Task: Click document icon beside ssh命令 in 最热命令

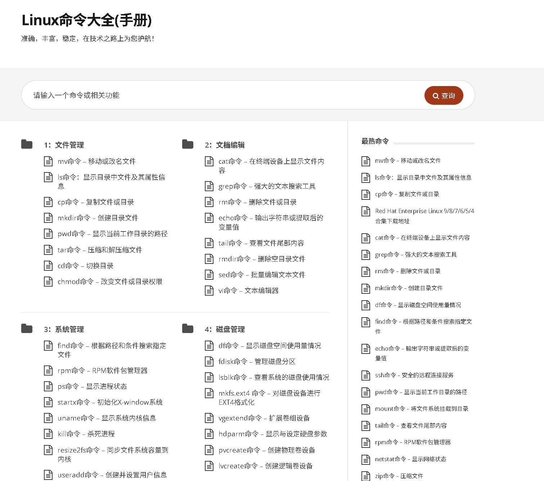Action: pos(366,376)
